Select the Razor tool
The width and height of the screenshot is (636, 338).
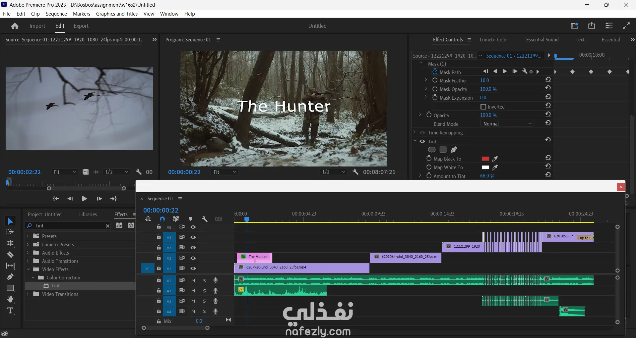coord(10,255)
